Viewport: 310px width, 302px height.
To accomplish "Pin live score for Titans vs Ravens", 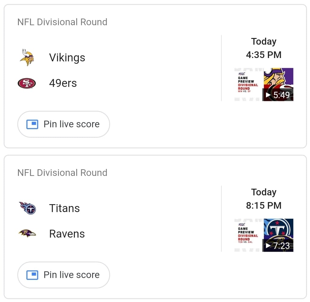I will [64, 275].
